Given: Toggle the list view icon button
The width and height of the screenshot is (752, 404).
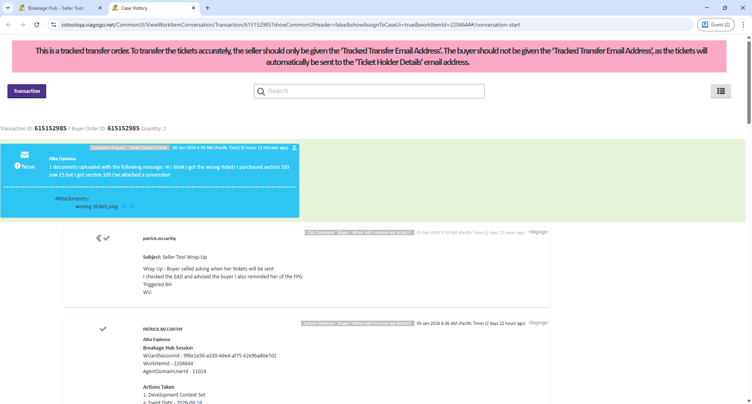Looking at the screenshot, I should click(721, 91).
